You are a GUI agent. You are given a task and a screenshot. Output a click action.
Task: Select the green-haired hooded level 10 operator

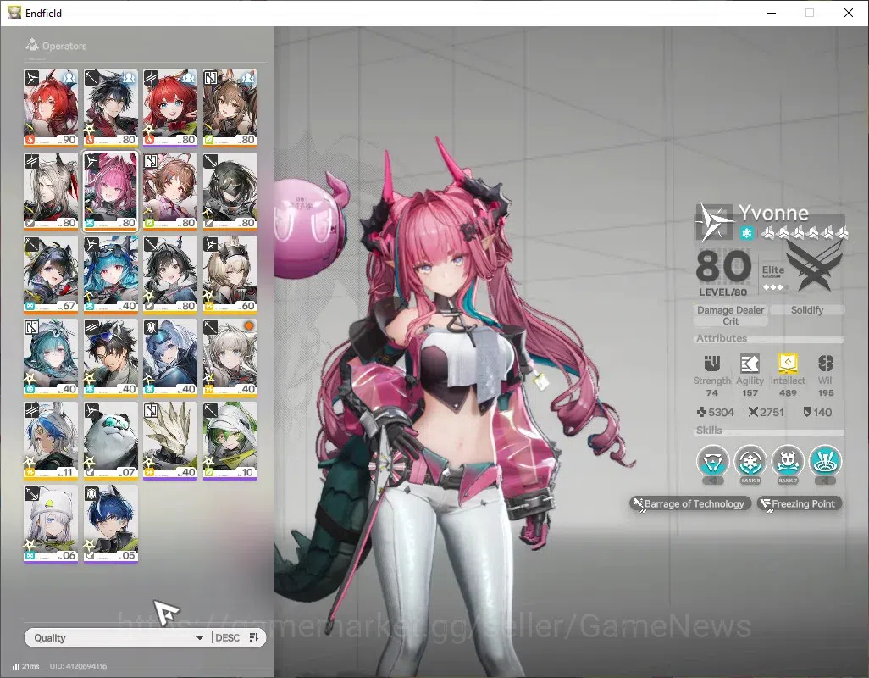tap(230, 440)
